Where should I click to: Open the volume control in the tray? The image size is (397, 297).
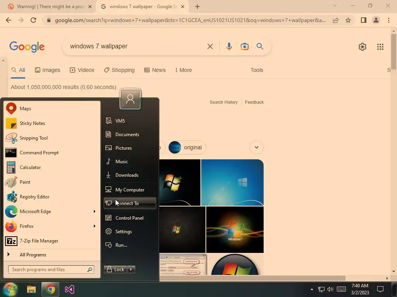(x=330, y=289)
